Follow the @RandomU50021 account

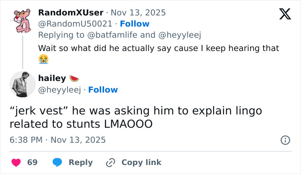point(135,24)
